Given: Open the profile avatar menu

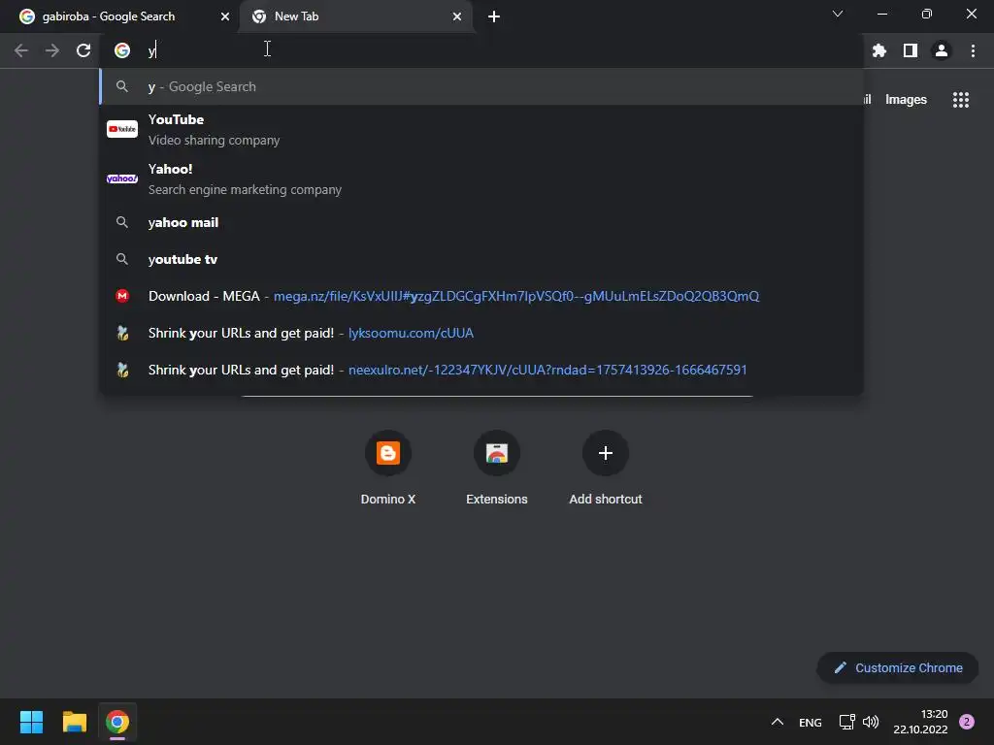Looking at the screenshot, I should [x=942, y=50].
